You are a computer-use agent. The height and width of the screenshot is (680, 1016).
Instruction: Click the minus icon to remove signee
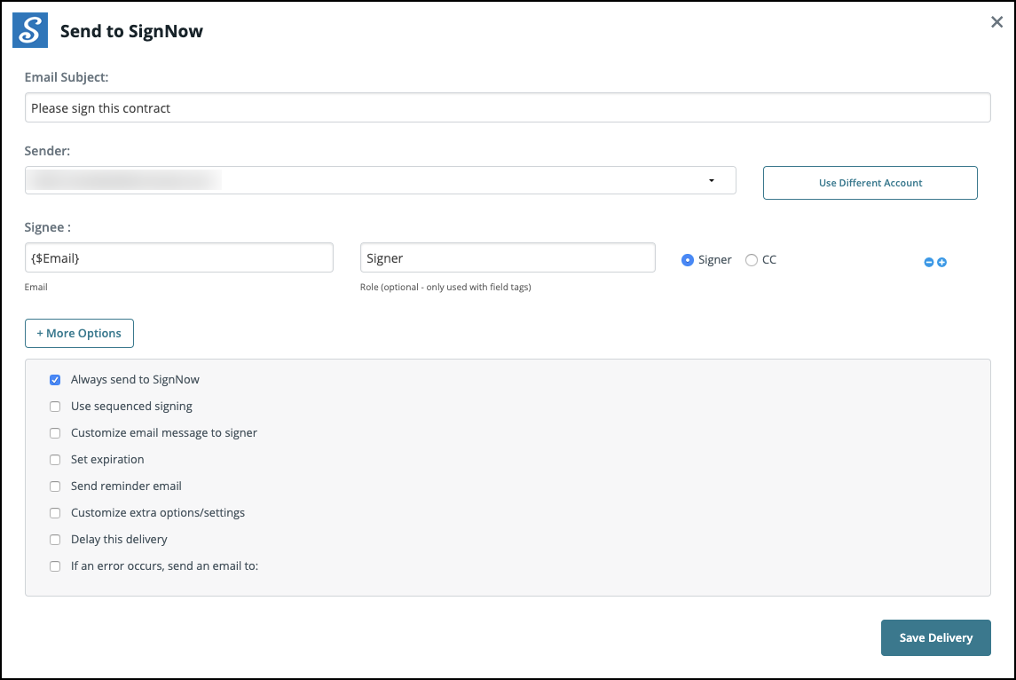(x=929, y=263)
